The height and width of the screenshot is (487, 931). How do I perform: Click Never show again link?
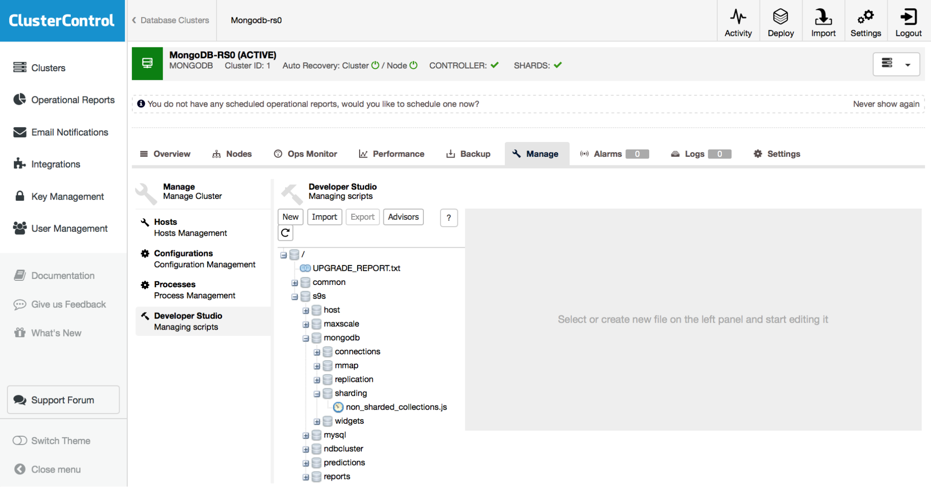click(886, 104)
